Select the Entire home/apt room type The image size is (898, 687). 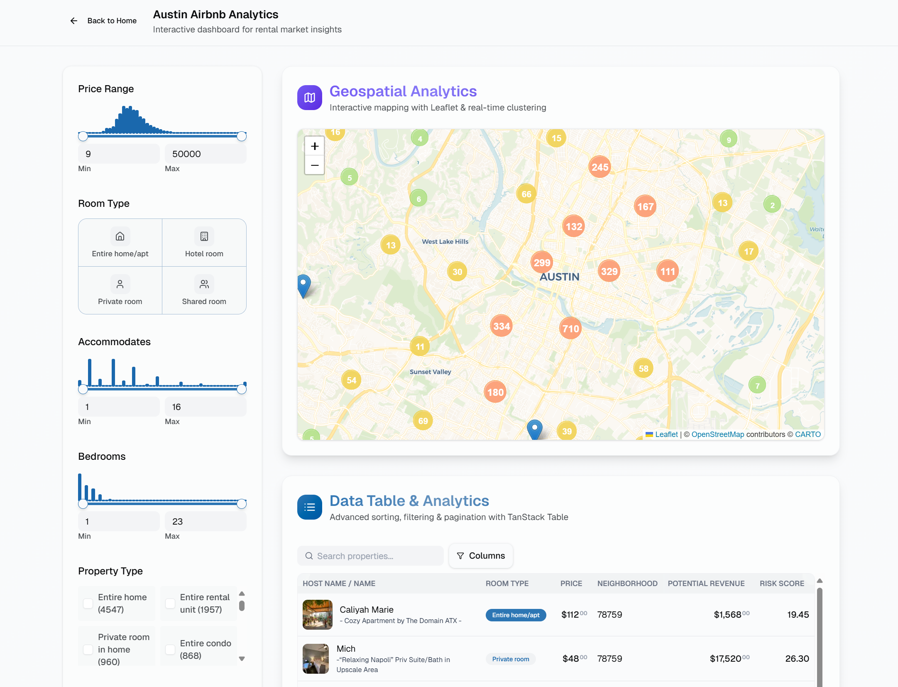point(120,243)
